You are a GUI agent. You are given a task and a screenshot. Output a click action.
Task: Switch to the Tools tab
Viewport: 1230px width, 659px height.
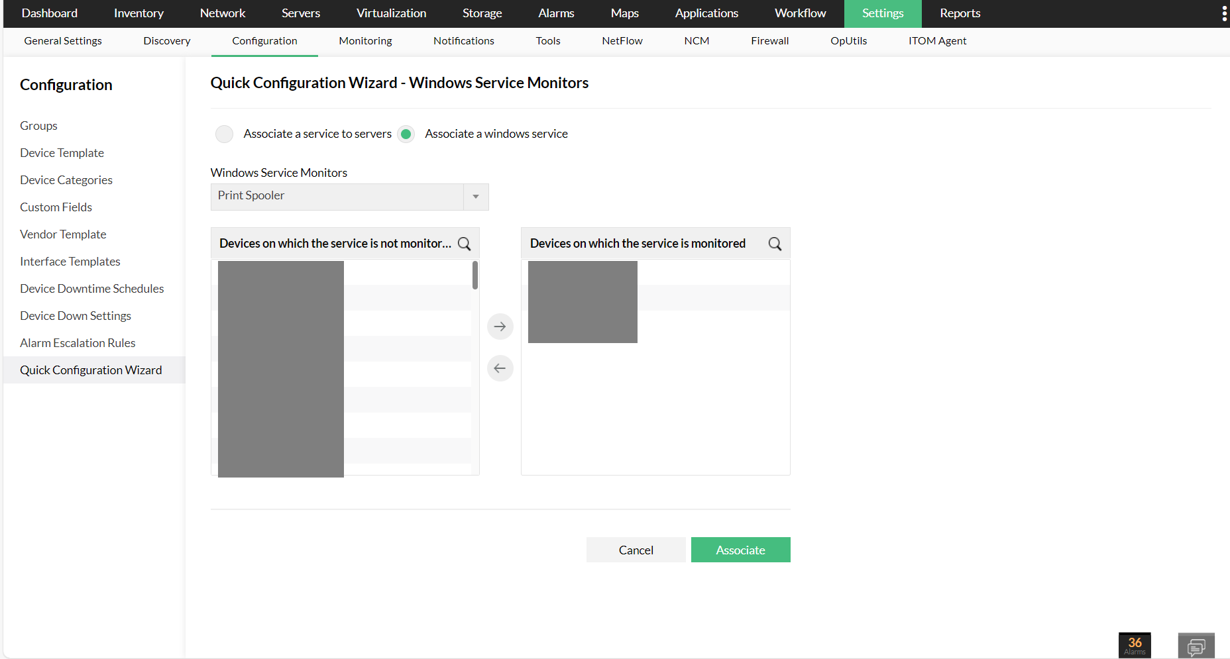tap(548, 41)
